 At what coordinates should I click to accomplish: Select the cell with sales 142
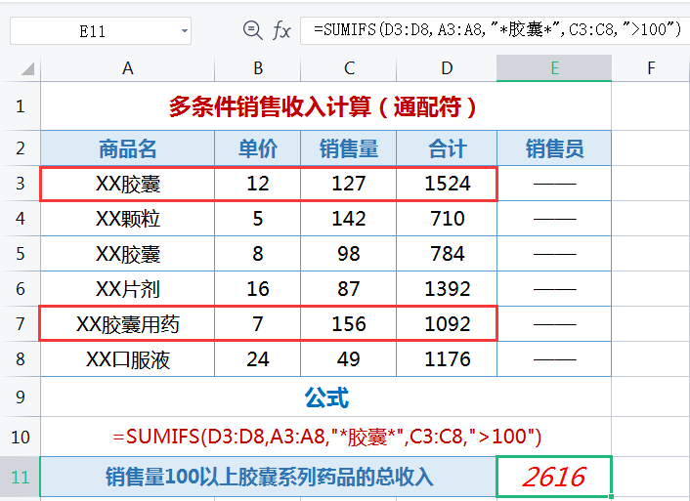[349, 219]
